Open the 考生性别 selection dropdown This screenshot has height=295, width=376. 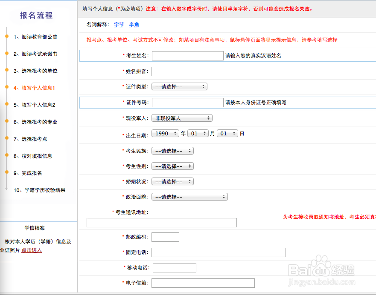[172, 166]
